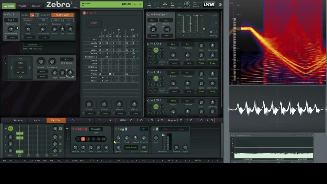Screen dimensions: 327x184
Task: Expand the Envelope 1 dropdown chevron
Action: (152, 15)
